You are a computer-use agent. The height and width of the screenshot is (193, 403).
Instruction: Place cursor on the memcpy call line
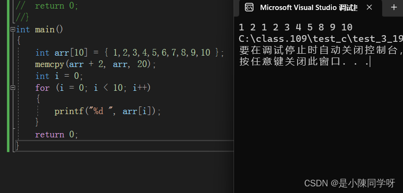pos(95,64)
